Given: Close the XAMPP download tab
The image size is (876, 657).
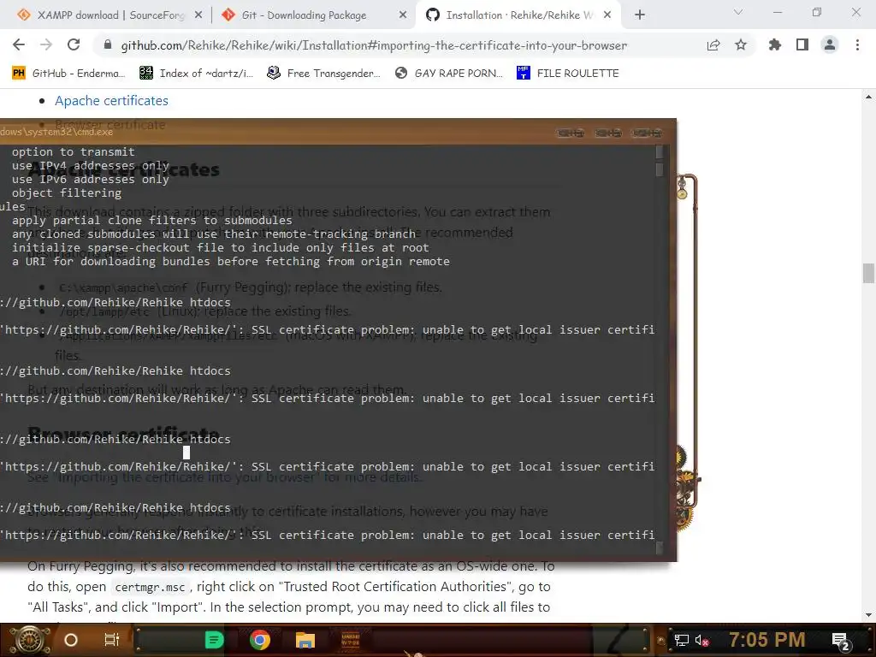Looking at the screenshot, I should click(198, 15).
